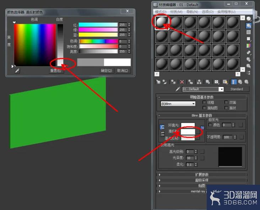Click the eyedropper in color selector dialog
260x210 pixels.
(17, 71)
